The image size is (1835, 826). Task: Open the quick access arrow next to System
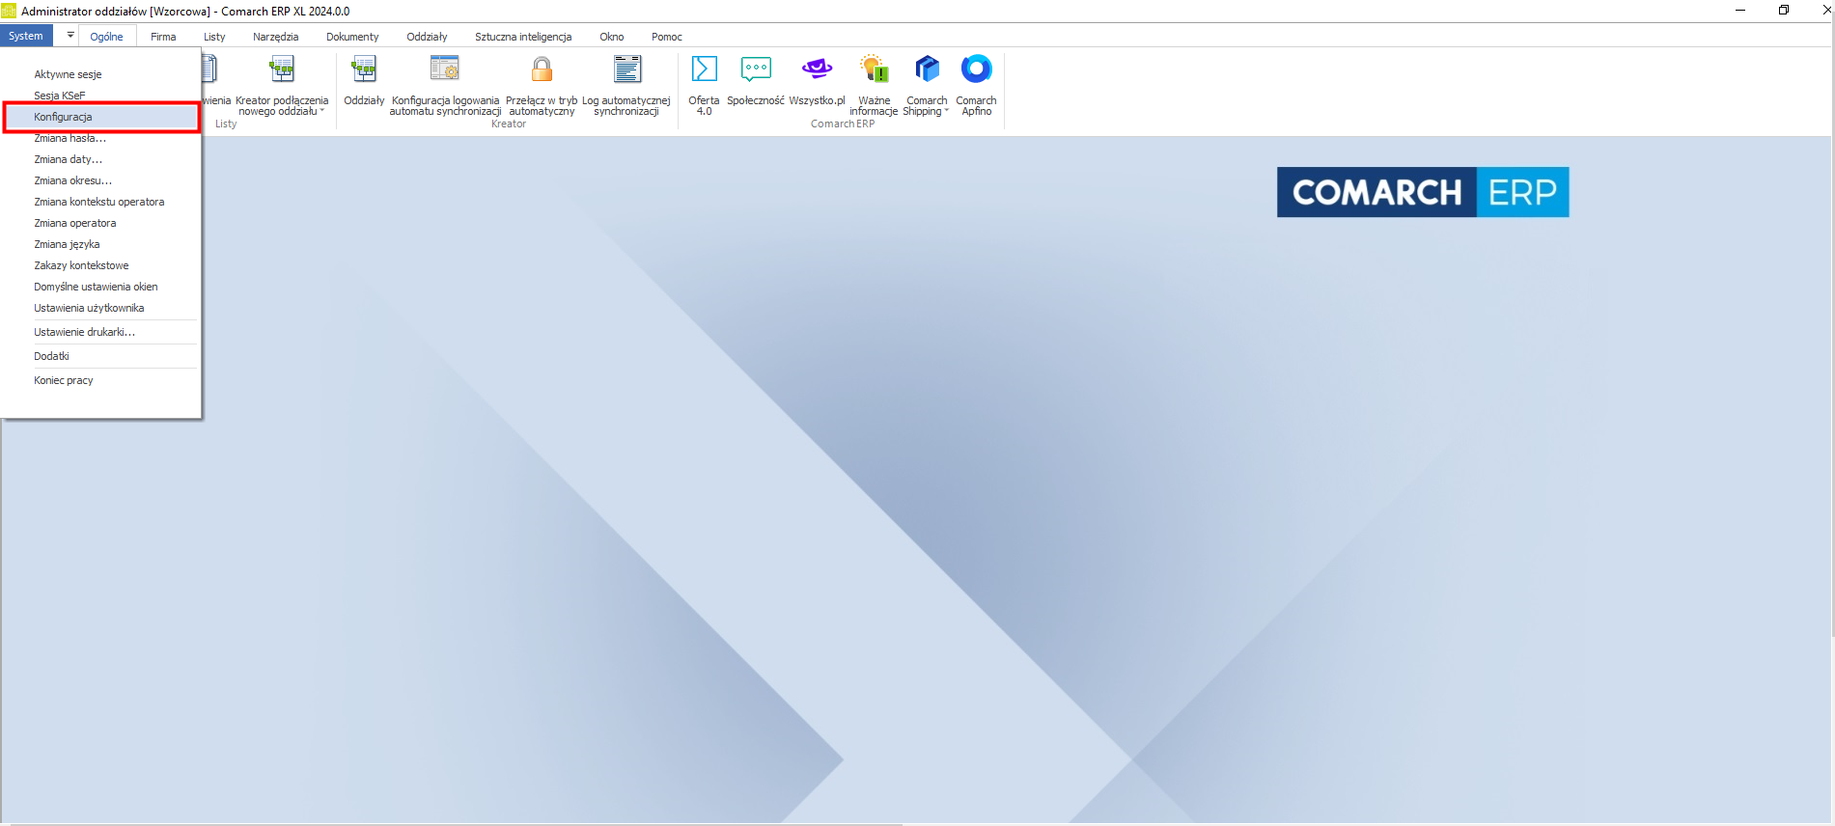70,36
